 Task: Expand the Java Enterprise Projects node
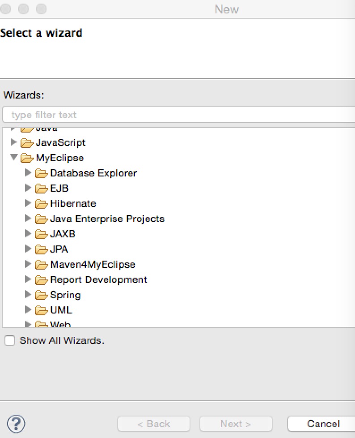[28, 218]
